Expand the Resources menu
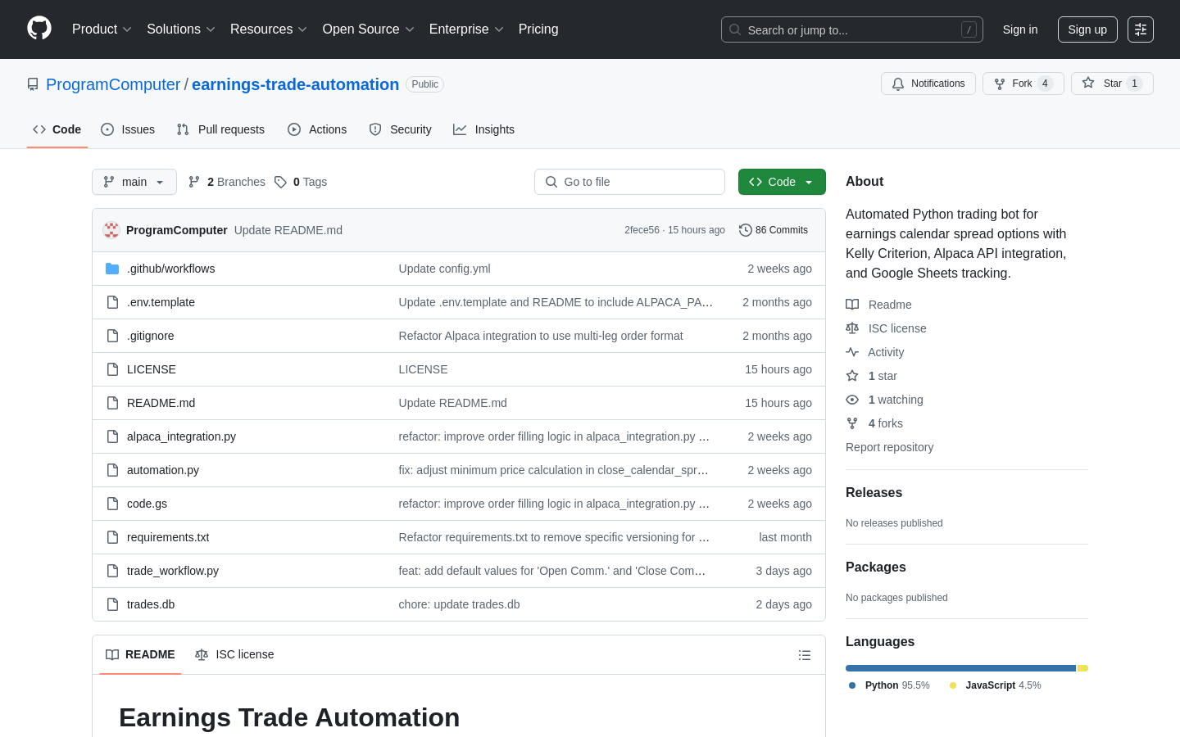This screenshot has height=737, width=1180. point(269,29)
